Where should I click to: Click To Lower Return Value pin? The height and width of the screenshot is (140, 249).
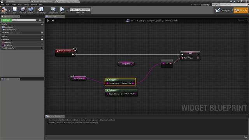pos(135,94)
